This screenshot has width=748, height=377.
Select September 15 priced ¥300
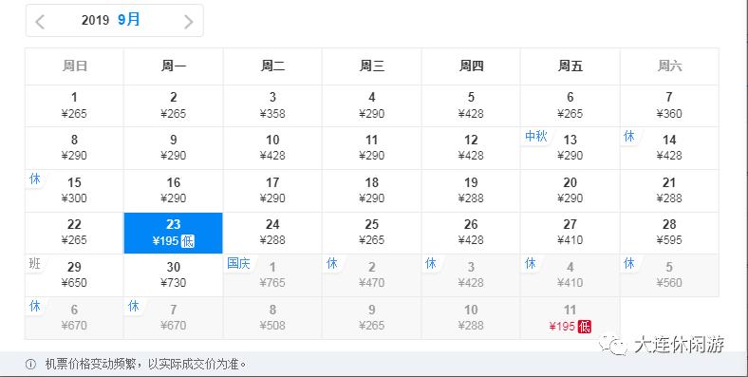point(74,191)
